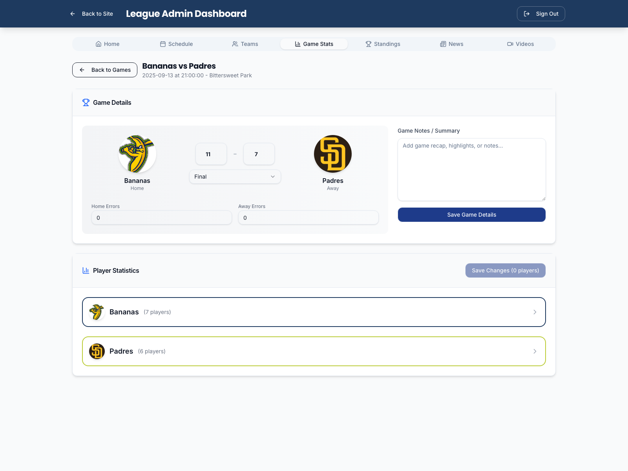Click the Bananas team logo in Game Details
This screenshot has height=471, width=628.
pos(137,154)
